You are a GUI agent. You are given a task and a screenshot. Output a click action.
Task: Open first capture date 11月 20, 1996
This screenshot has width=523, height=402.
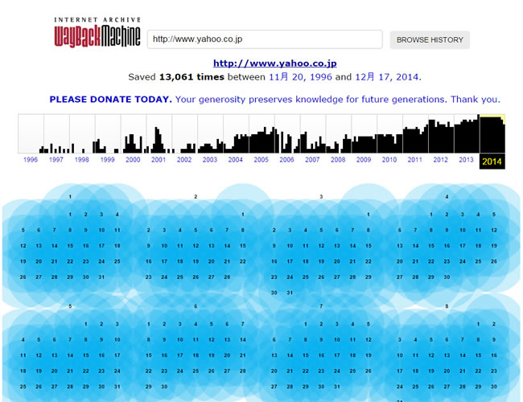(x=300, y=77)
